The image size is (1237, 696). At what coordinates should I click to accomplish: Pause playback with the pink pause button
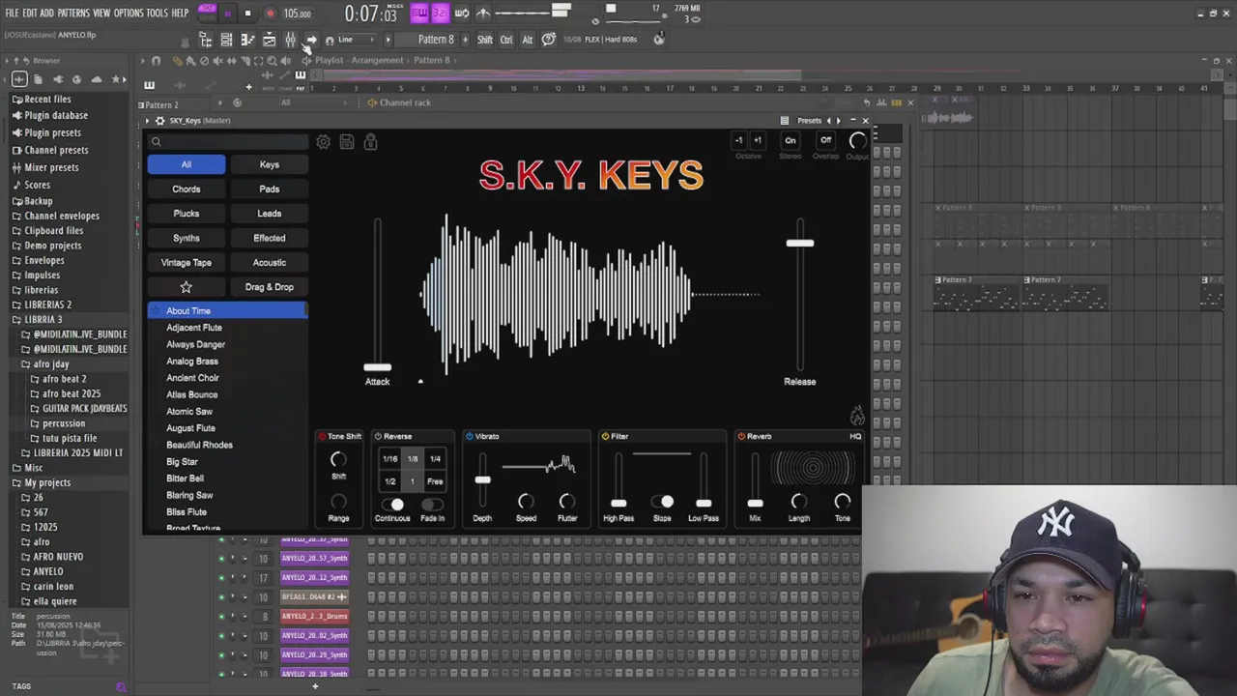pos(227,14)
